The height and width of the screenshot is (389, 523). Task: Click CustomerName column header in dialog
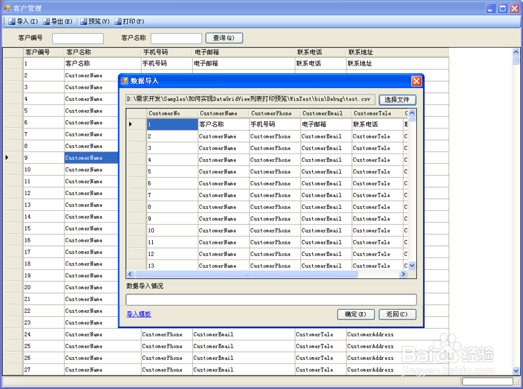(223, 113)
